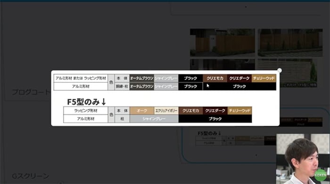Click '柱' label in F5型 table
Viewport: 330px width, 184px height.
(x=122, y=119)
